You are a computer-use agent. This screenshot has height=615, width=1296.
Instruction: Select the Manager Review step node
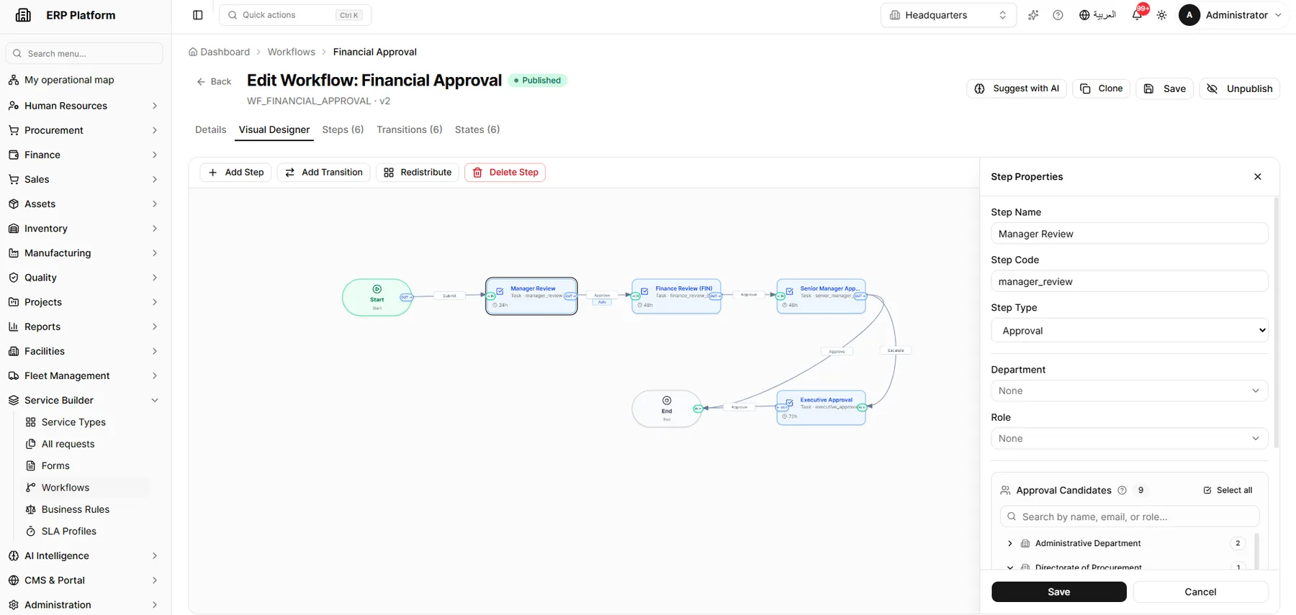point(531,296)
